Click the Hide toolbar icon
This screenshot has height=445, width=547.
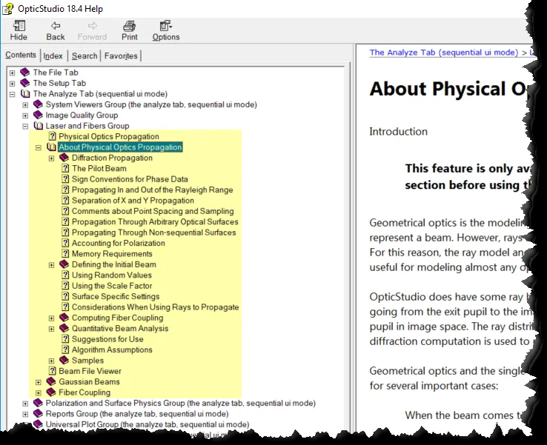pyautogui.click(x=19, y=30)
